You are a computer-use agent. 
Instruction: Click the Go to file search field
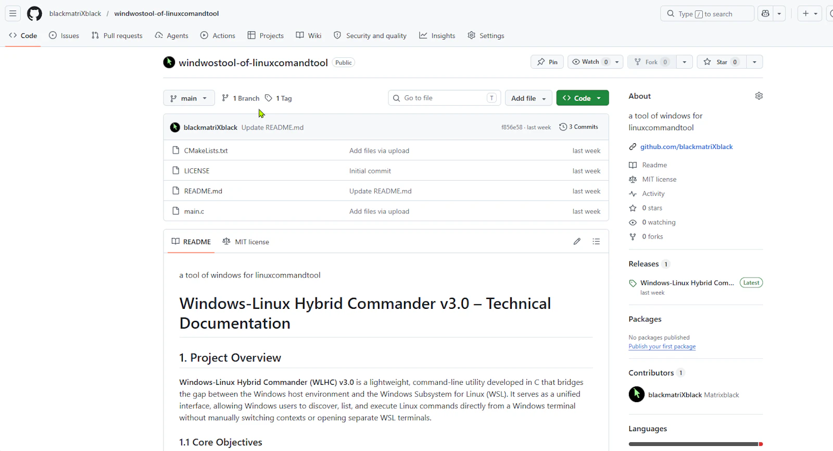(x=445, y=98)
